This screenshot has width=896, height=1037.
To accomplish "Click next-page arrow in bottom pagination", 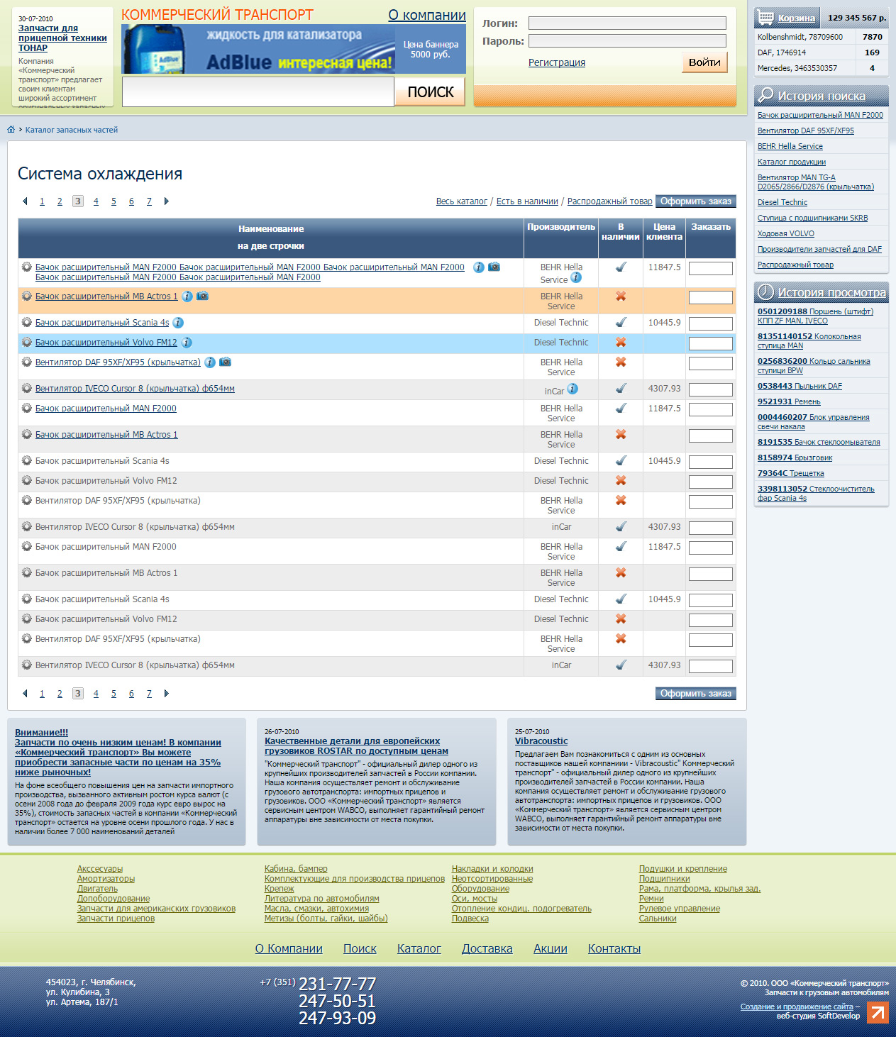I will [x=167, y=694].
